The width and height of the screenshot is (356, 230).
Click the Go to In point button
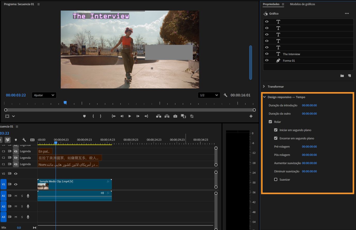(114, 116)
